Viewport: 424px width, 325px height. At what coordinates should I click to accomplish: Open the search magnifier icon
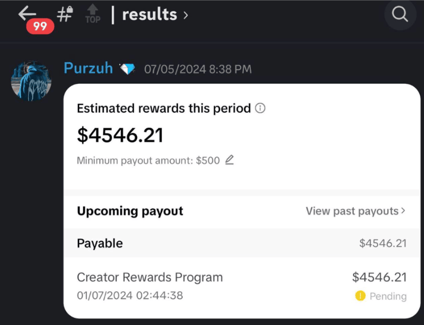point(400,14)
